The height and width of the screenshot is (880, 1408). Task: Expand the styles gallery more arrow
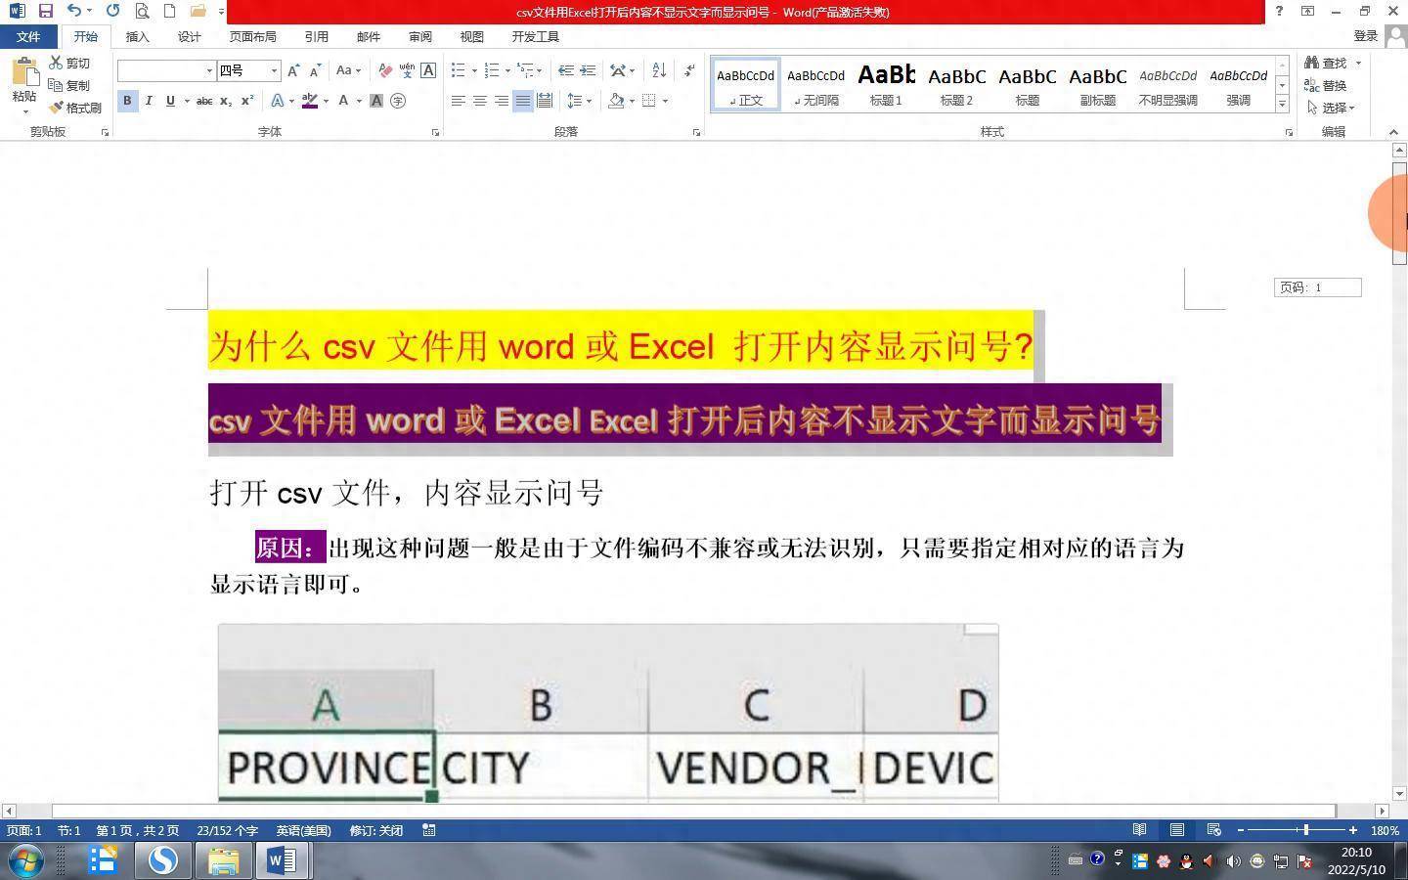(1282, 104)
